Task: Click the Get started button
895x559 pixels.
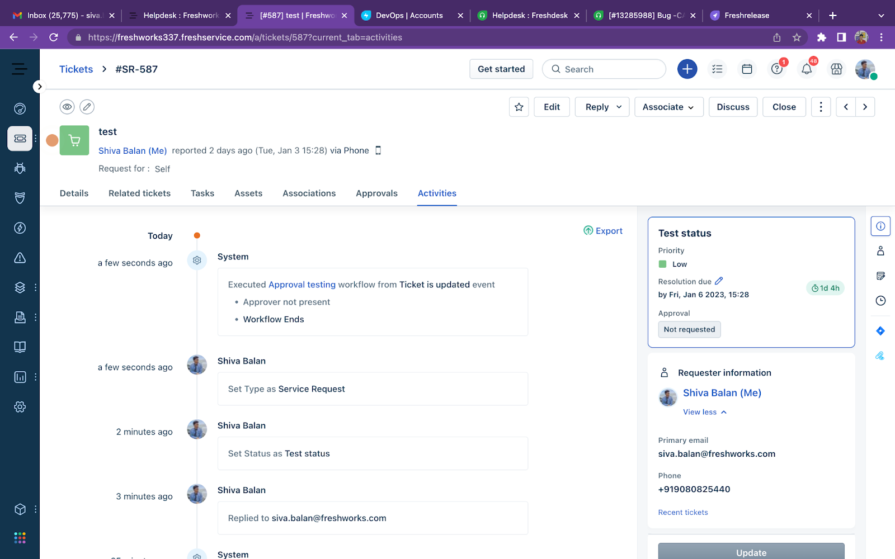Action: [501, 69]
